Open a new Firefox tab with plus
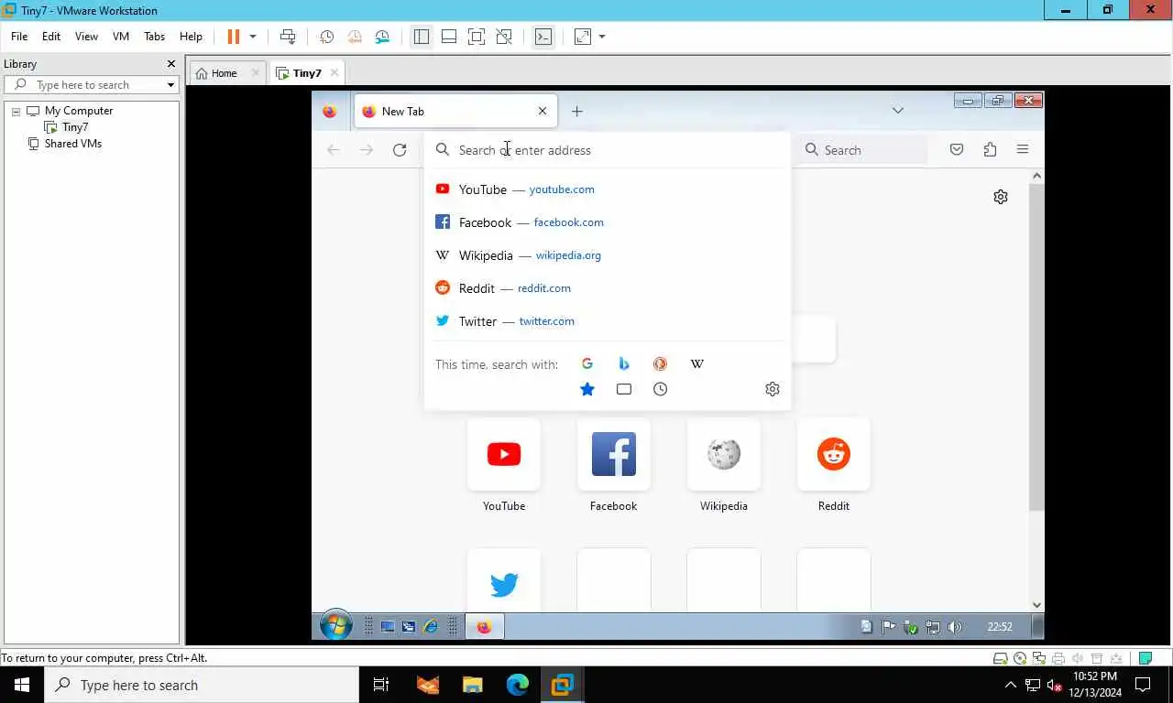 [x=576, y=111]
